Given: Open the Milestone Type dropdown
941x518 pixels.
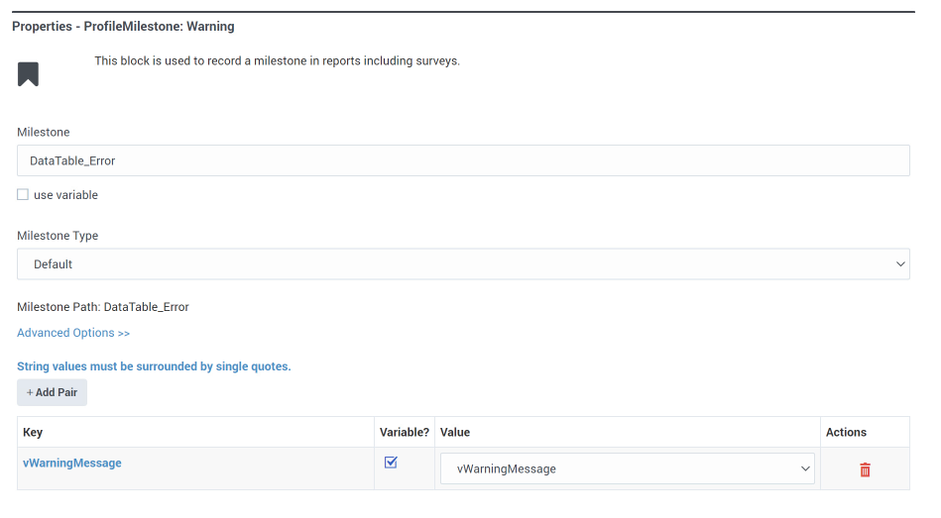Looking at the screenshot, I should click(x=463, y=263).
